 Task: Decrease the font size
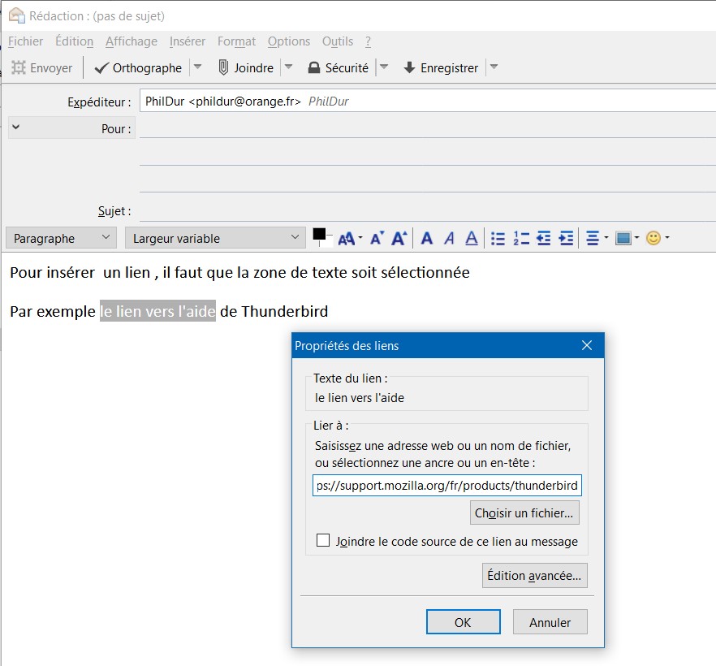(x=377, y=239)
